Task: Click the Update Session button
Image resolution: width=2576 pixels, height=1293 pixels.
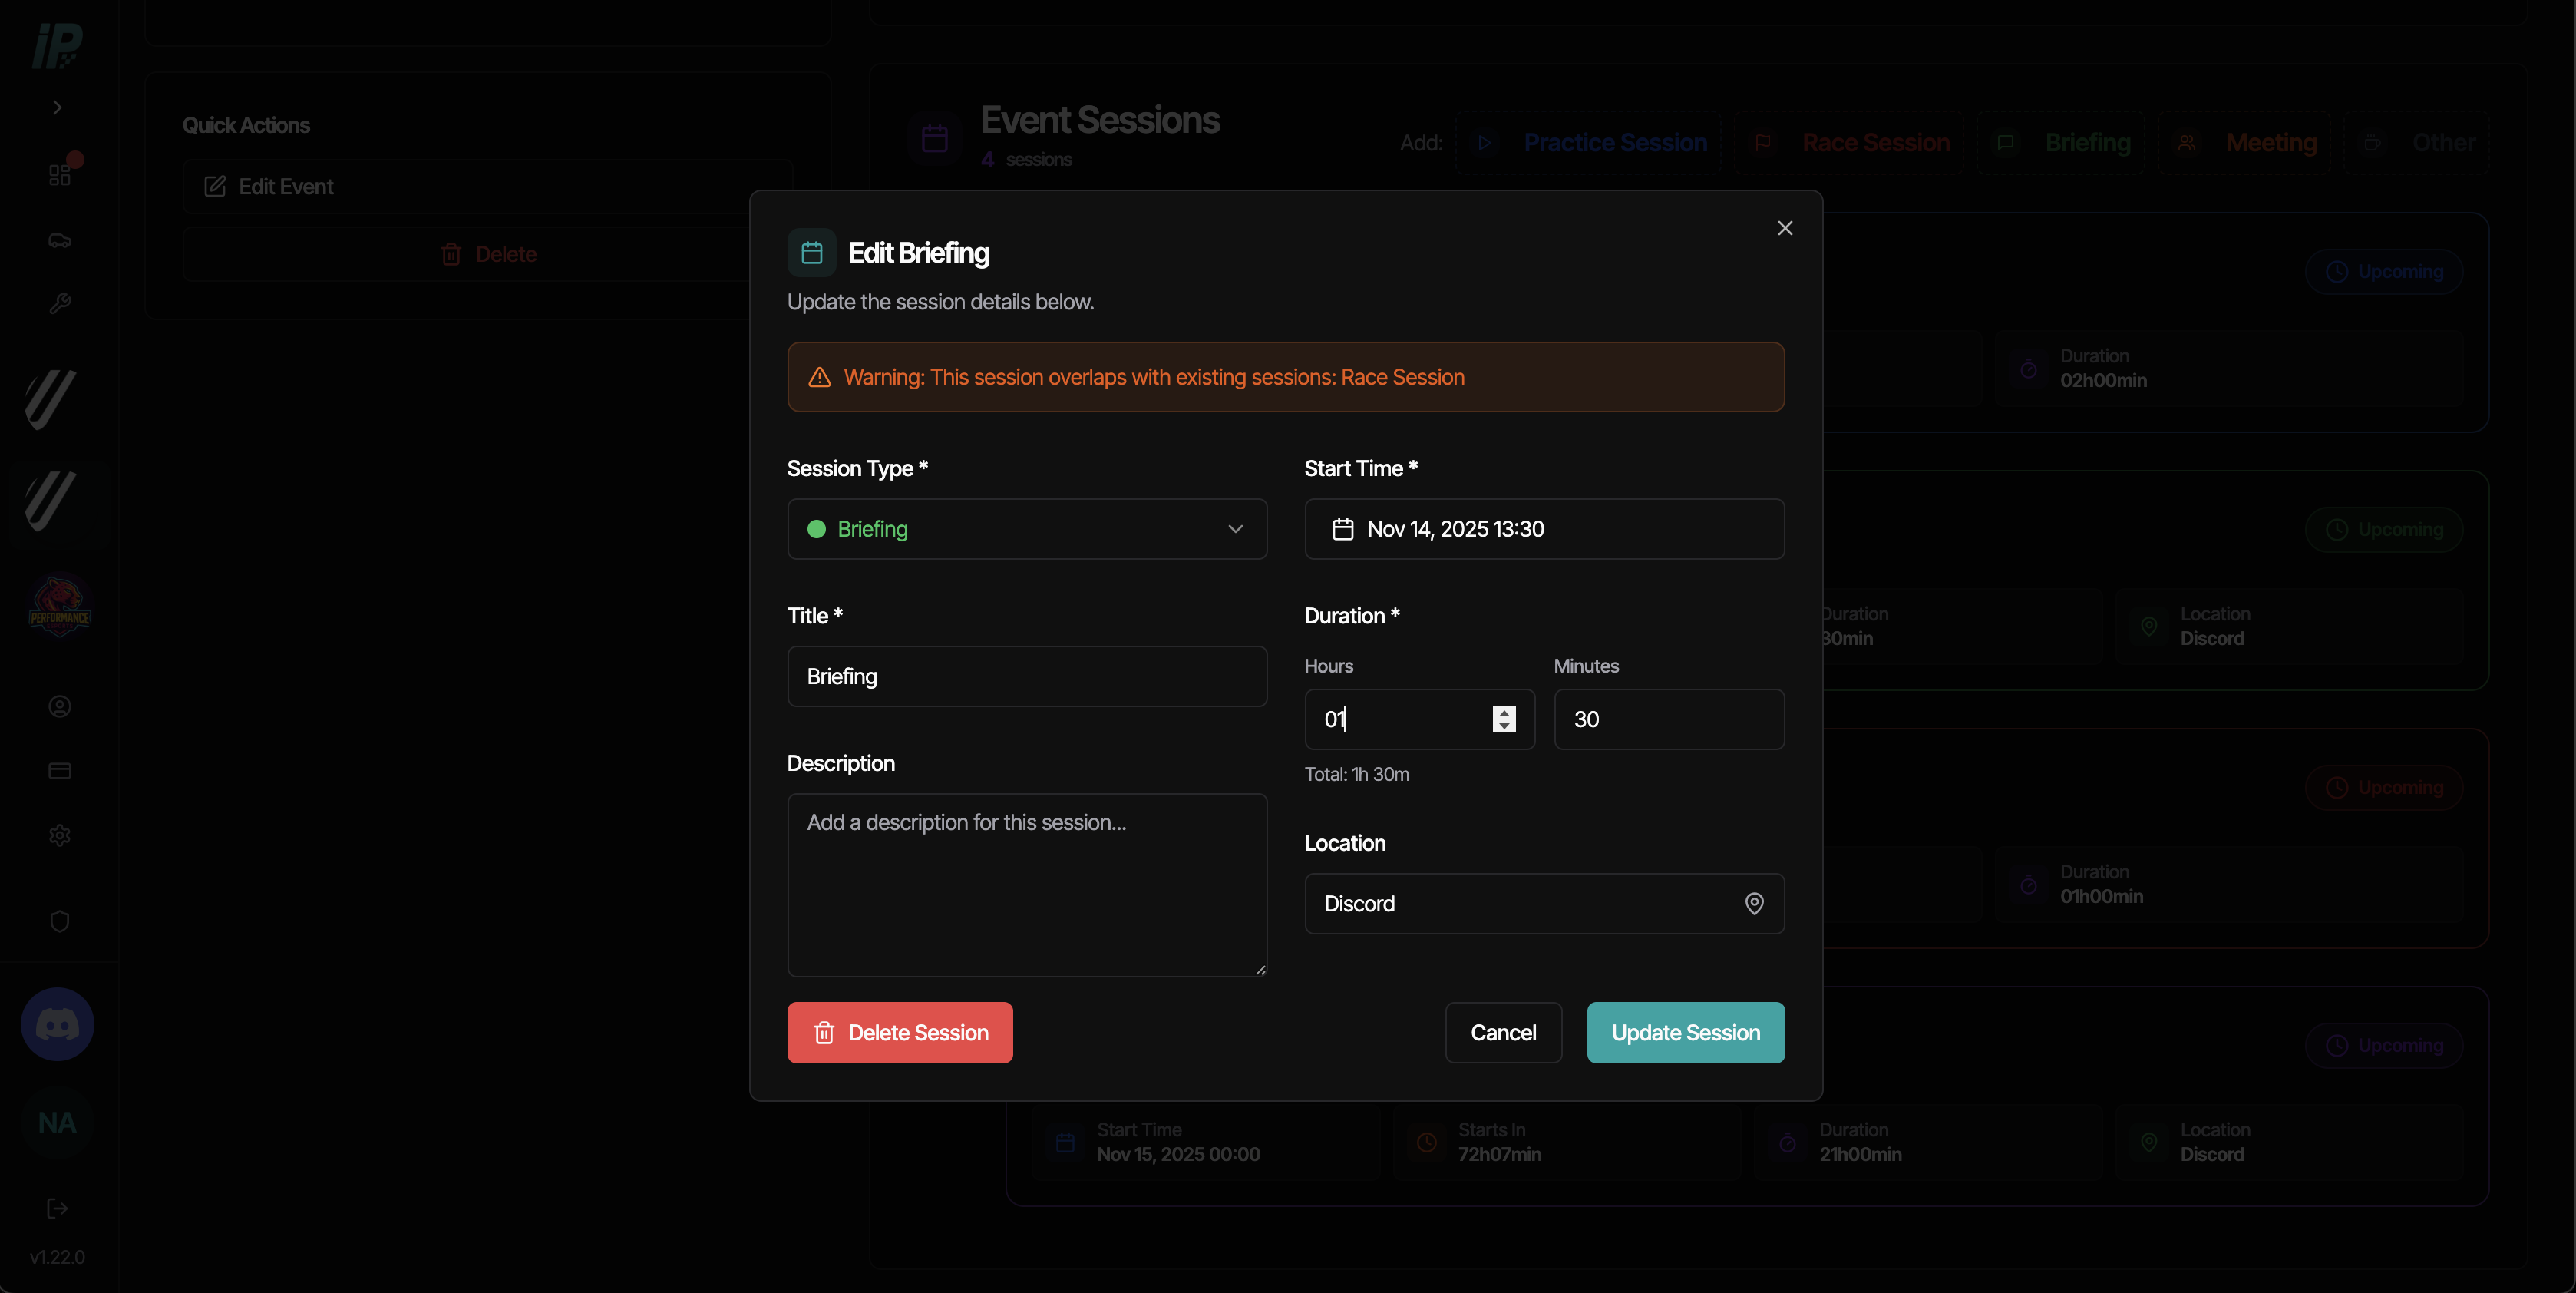Action: [1685, 1032]
